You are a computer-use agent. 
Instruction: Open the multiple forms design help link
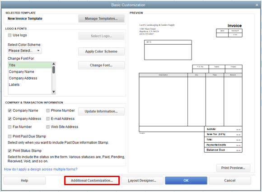pyautogui.click(x=41, y=169)
